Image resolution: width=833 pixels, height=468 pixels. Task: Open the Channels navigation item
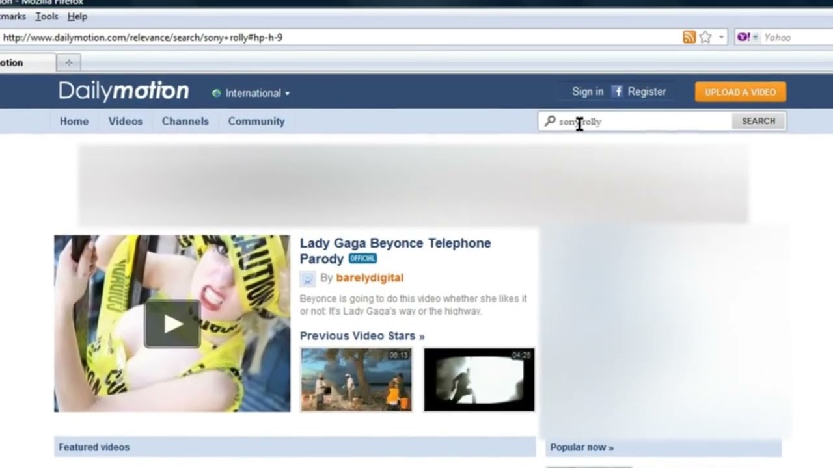[x=185, y=122]
